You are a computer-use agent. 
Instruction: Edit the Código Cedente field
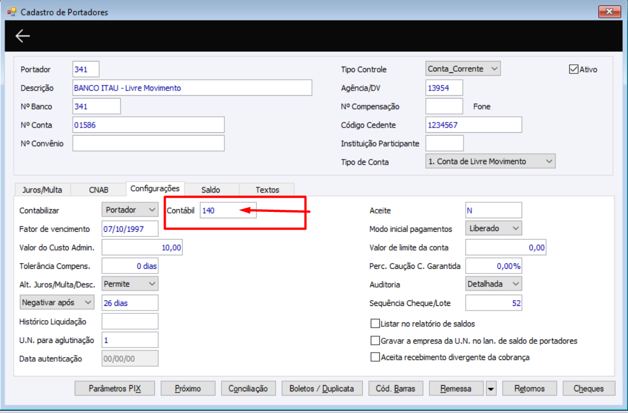474,125
